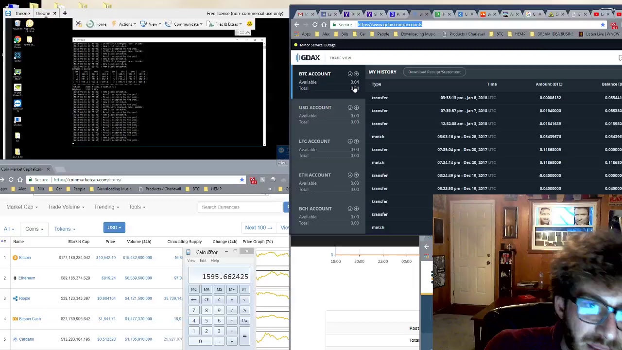Open the Tokens filter dropdown

pos(64,229)
